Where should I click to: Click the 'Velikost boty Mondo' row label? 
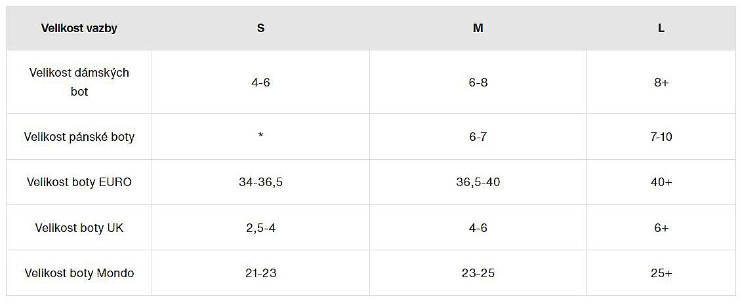point(79,273)
